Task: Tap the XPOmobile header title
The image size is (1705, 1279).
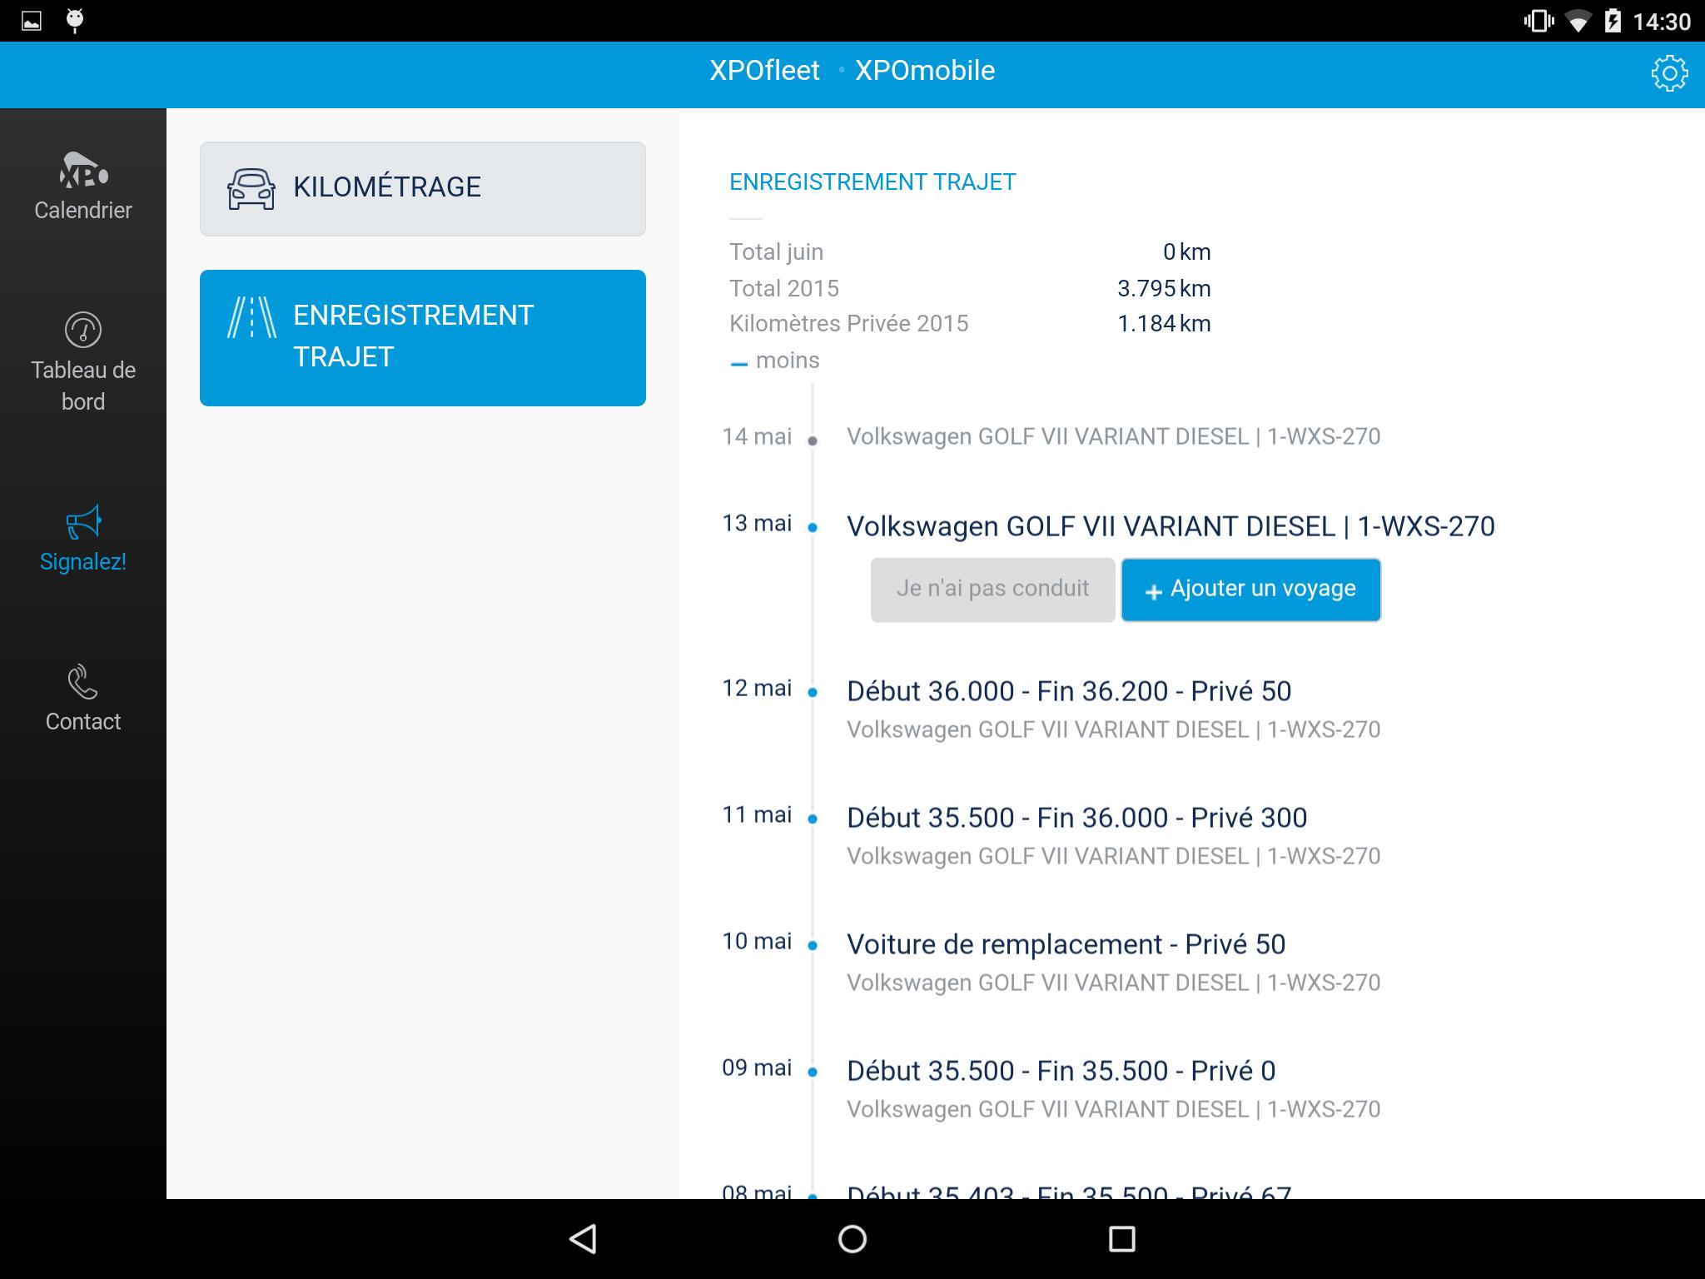Action: (925, 71)
